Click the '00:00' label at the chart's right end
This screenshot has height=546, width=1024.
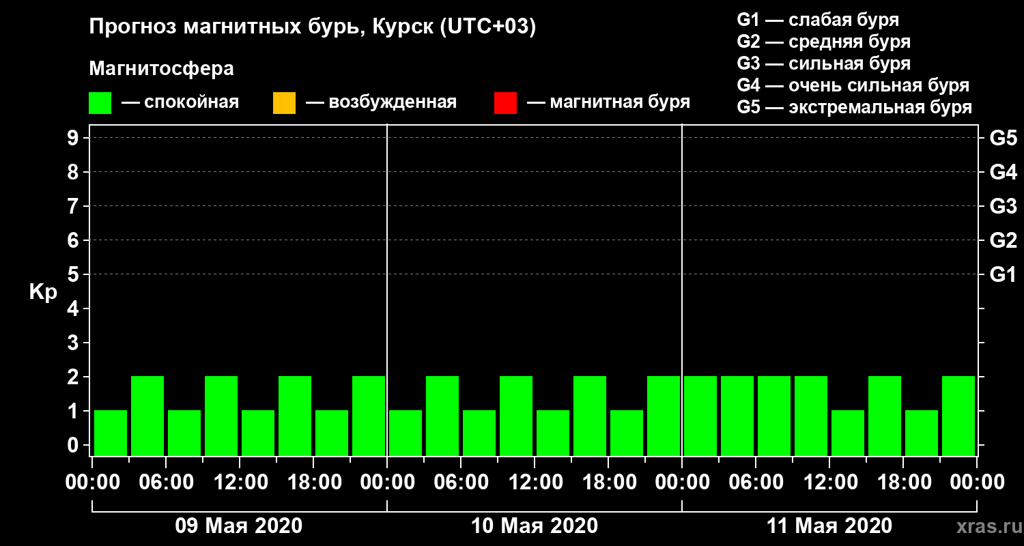(977, 483)
